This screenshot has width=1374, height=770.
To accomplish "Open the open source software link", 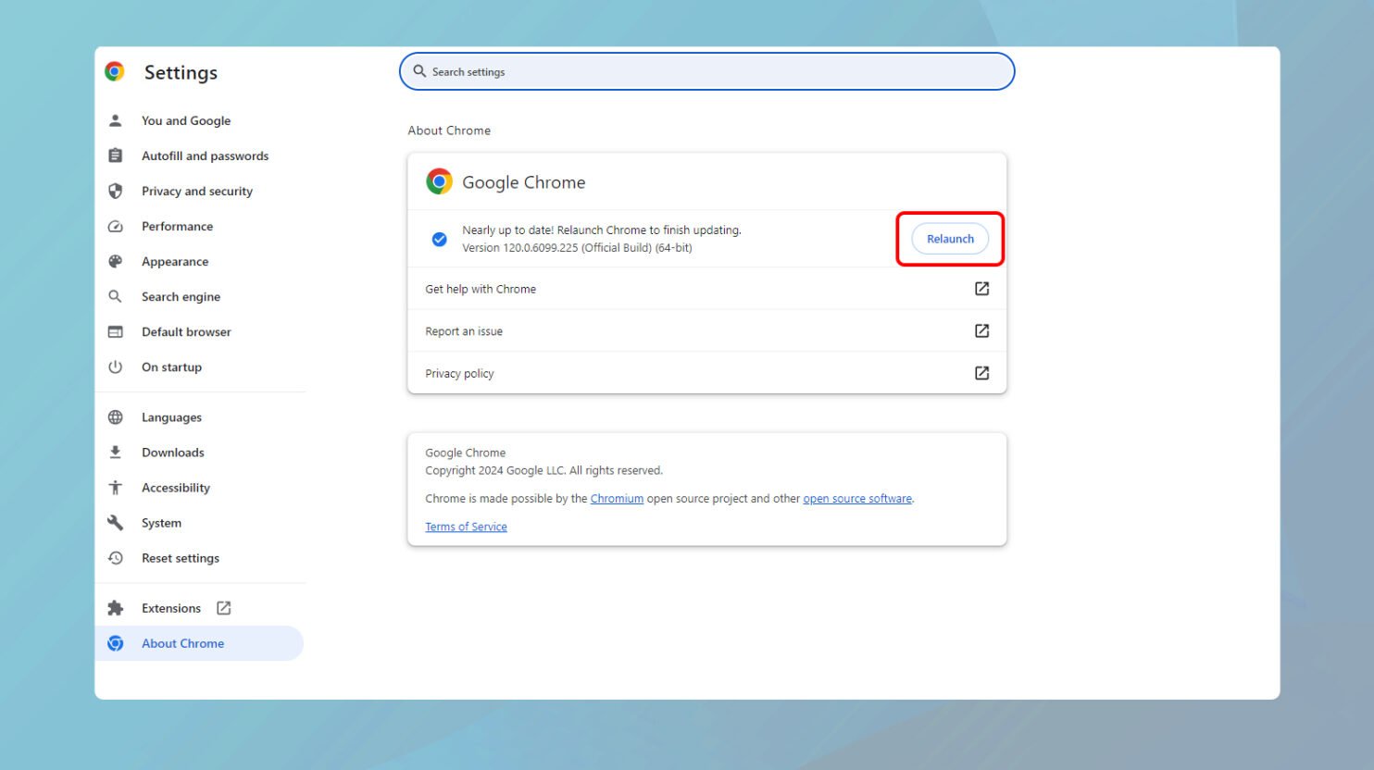I will (x=857, y=498).
